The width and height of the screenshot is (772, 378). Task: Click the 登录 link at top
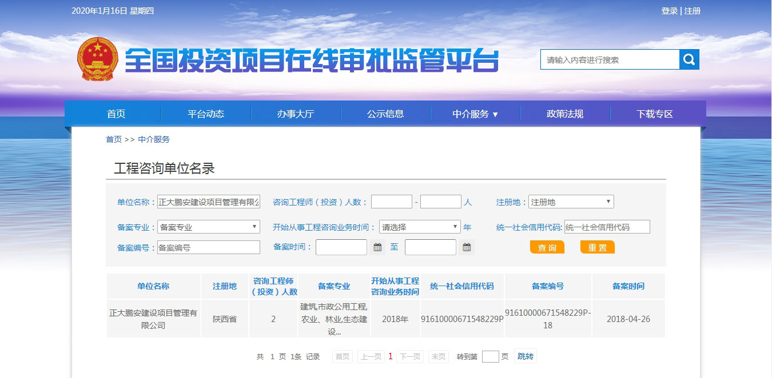coord(669,11)
